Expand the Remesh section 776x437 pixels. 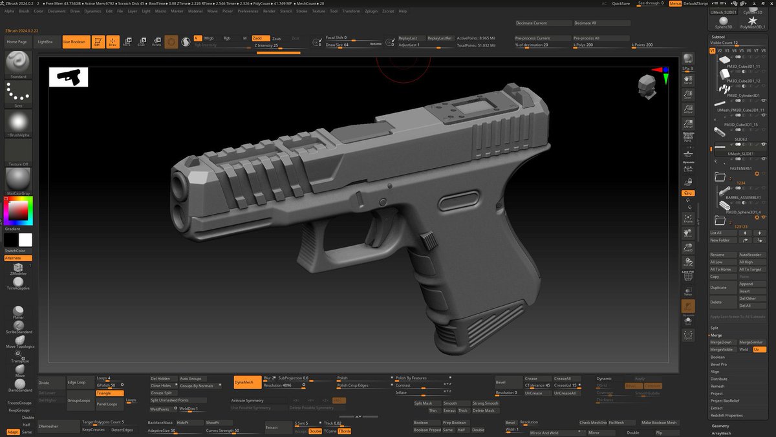click(x=718, y=386)
